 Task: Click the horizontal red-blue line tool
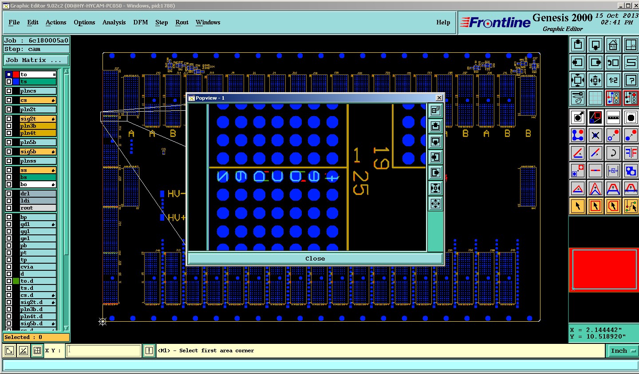coord(596,171)
